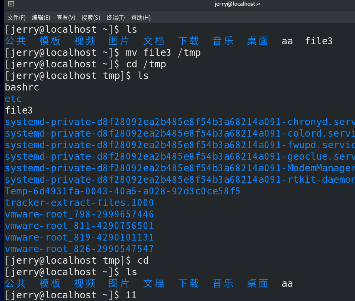This screenshot has height=301, width=355.
Task: Click '公共' in the first ls output
Action: point(15,41)
